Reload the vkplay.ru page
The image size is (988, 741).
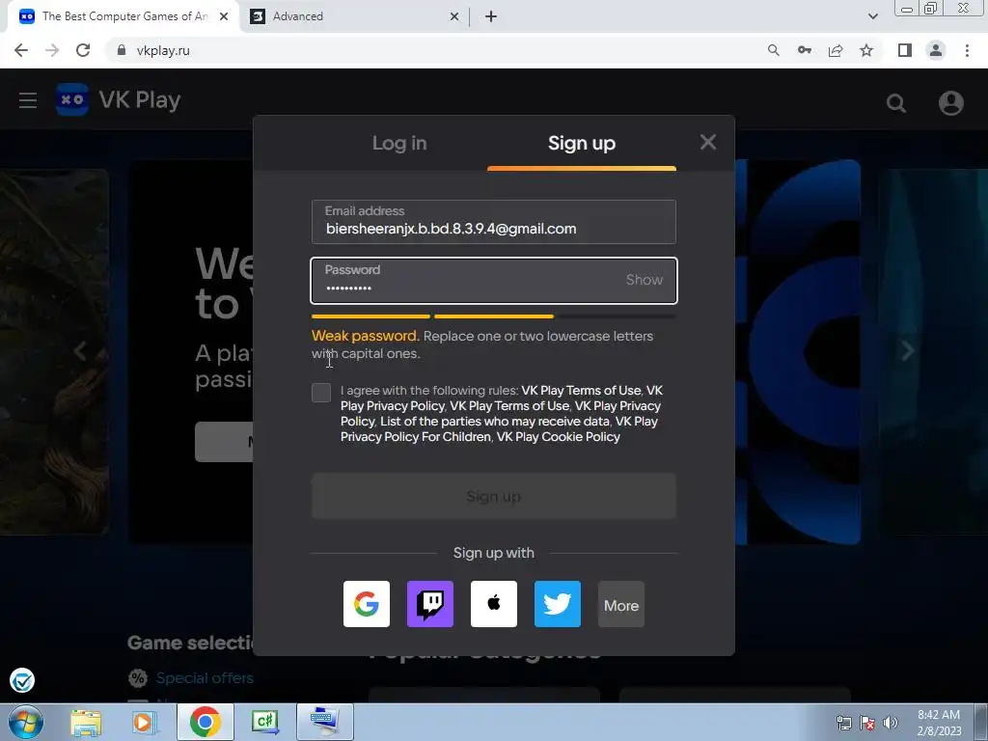[x=83, y=50]
